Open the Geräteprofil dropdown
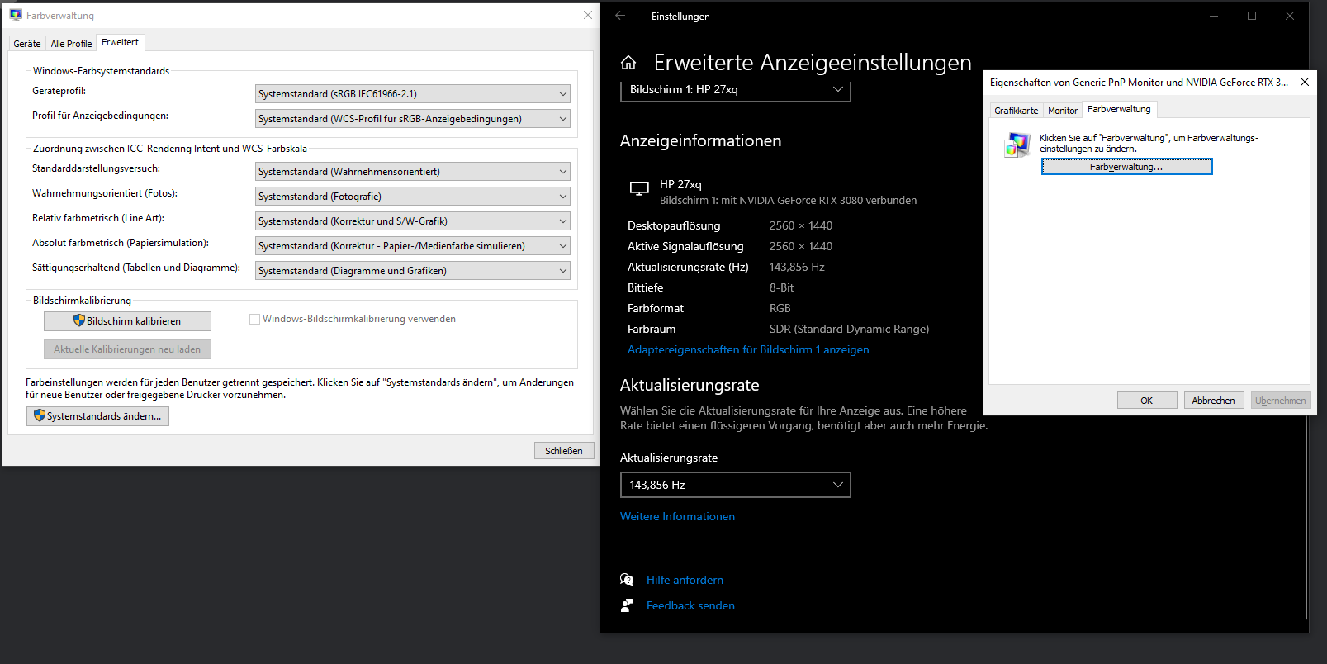This screenshot has width=1327, height=664. [413, 94]
